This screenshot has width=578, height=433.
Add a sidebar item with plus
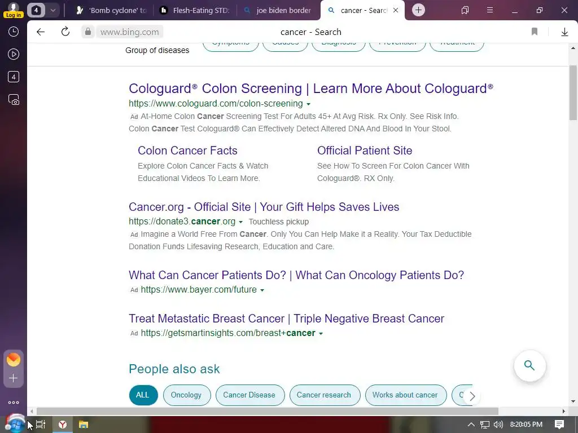(14, 378)
